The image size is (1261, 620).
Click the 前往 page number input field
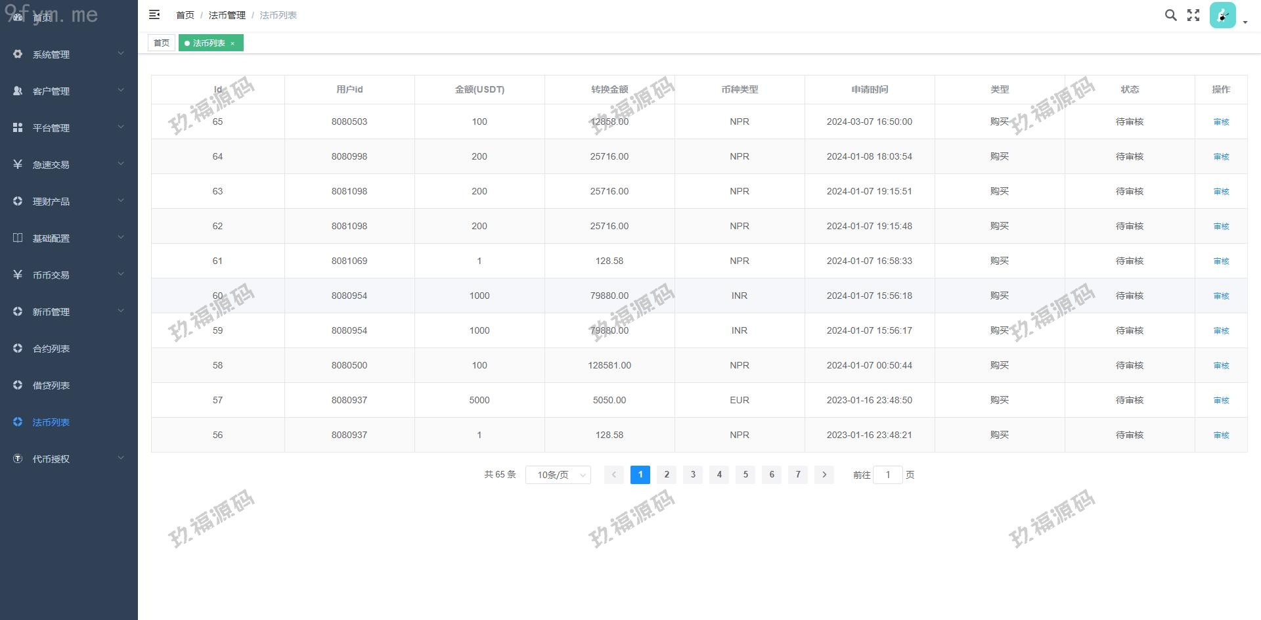click(888, 475)
